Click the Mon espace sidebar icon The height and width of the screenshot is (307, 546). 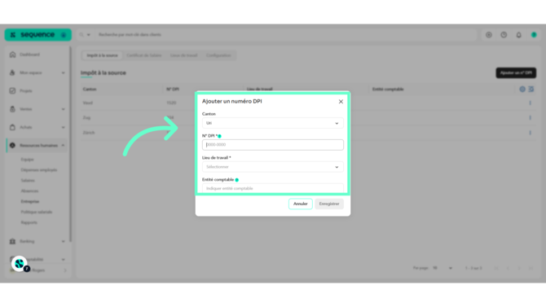12,72
